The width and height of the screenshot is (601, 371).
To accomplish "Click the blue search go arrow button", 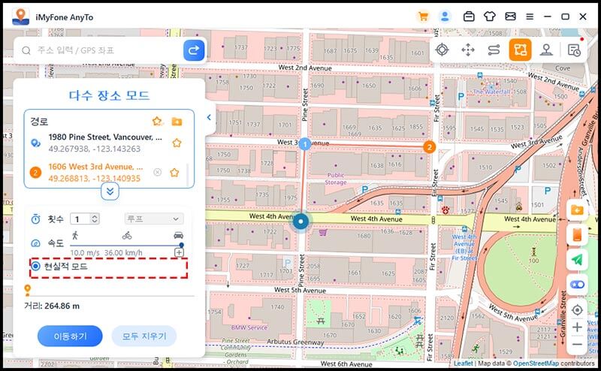I will pyautogui.click(x=194, y=50).
